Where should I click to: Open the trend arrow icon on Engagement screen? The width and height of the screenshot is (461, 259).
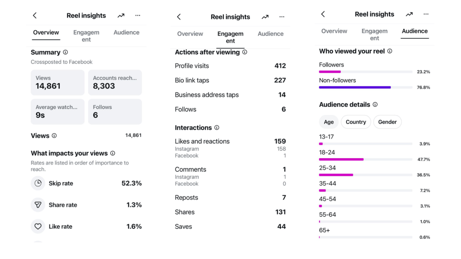click(265, 17)
